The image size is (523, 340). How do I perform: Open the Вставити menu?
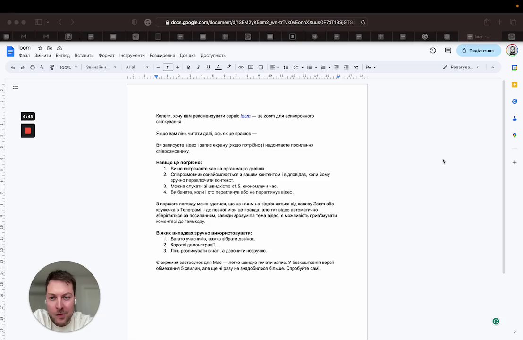84,55
